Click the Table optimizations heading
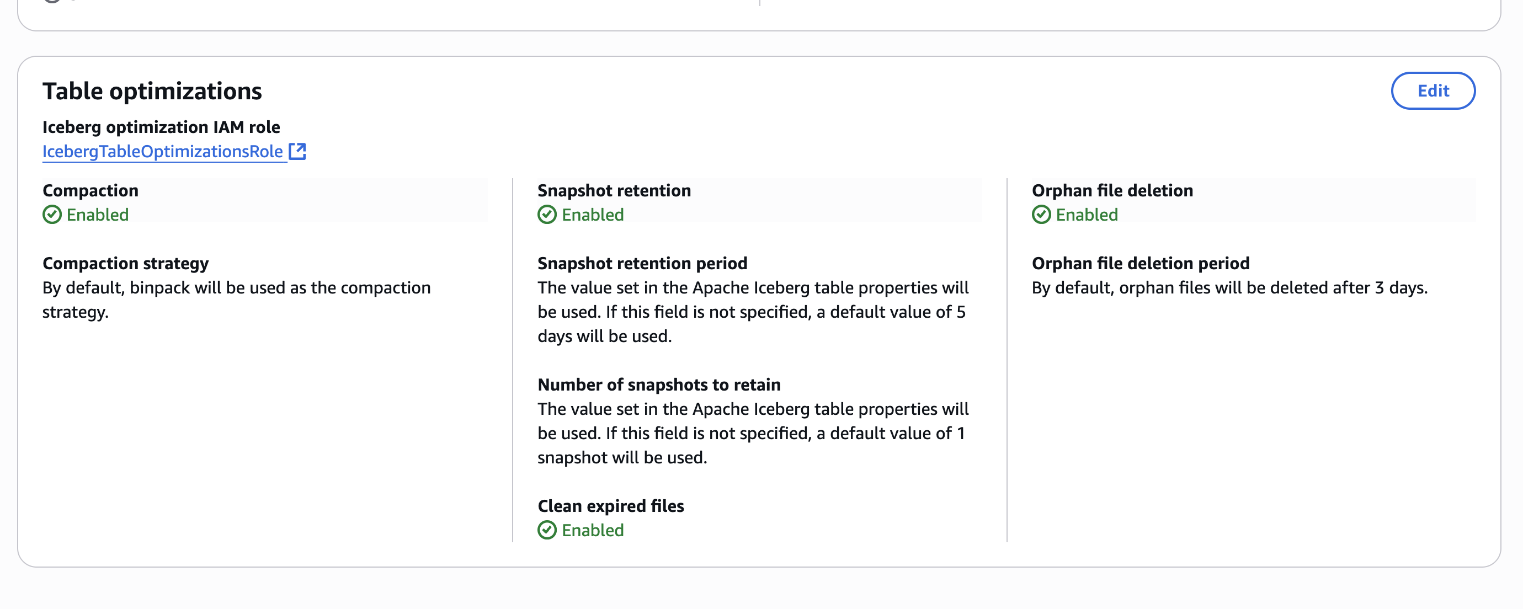 (x=152, y=91)
